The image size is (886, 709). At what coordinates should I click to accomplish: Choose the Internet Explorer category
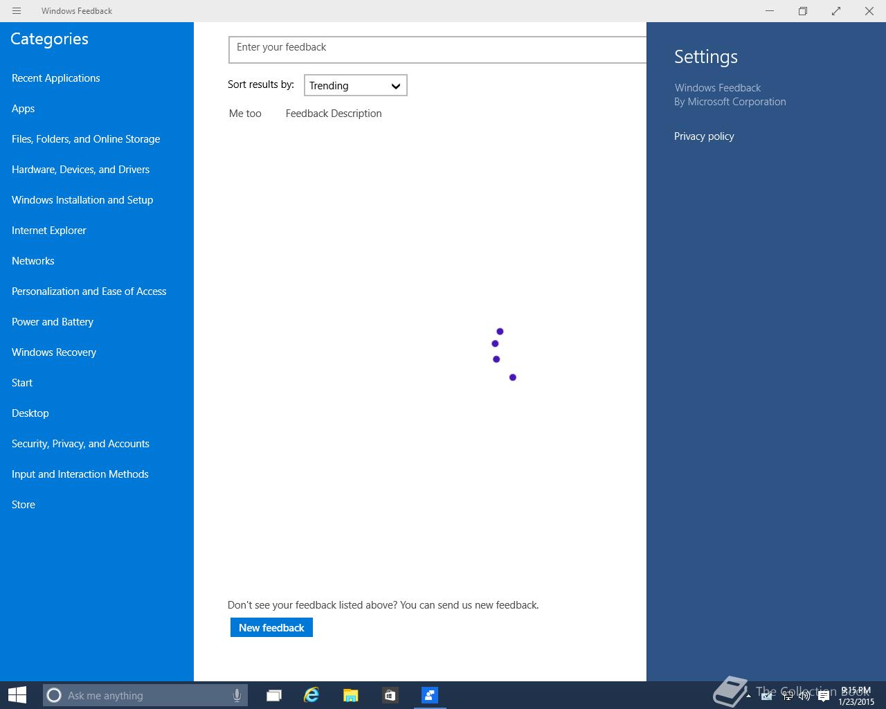[49, 231]
